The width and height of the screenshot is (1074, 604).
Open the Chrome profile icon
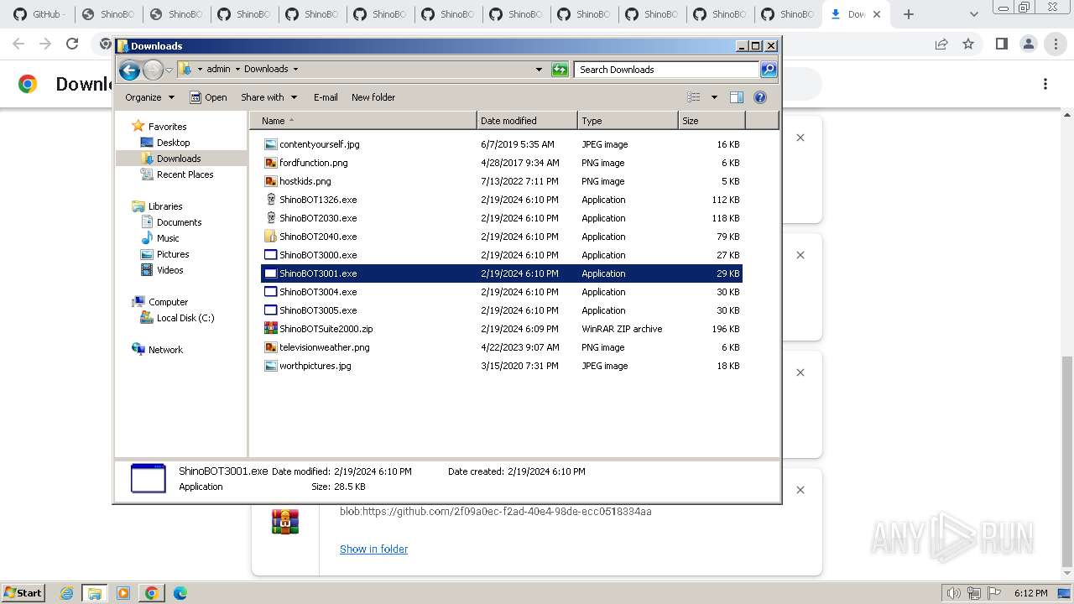coord(1029,44)
